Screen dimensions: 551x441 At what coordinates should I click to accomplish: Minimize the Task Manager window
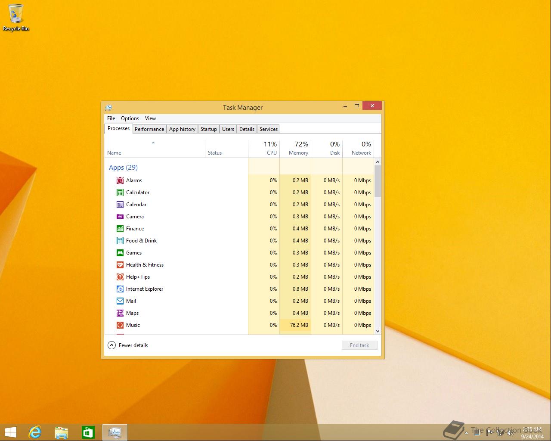[x=345, y=106]
